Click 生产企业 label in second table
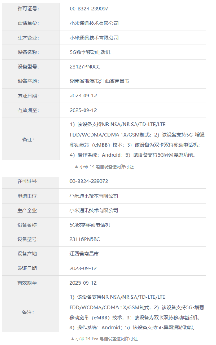This screenshot has width=216, height=345. click(x=28, y=210)
